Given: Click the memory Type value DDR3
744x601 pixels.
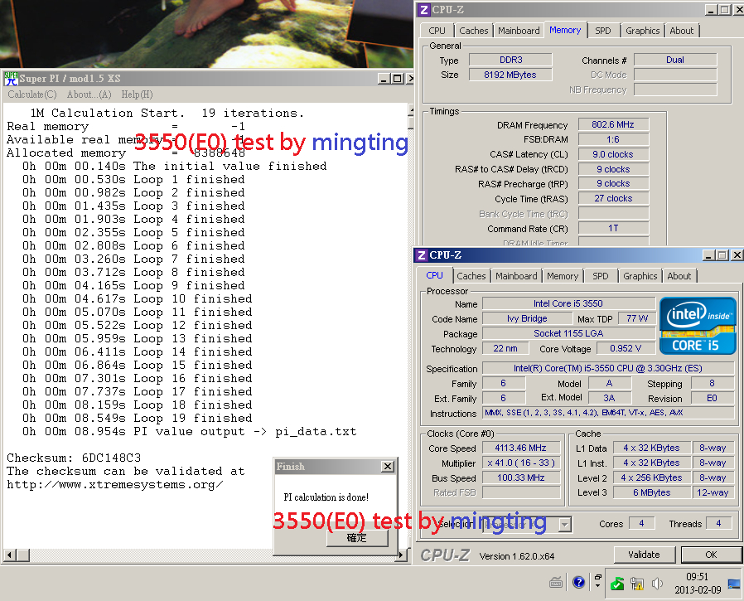Looking at the screenshot, I should pyautogui.click(x=510, y=61).
